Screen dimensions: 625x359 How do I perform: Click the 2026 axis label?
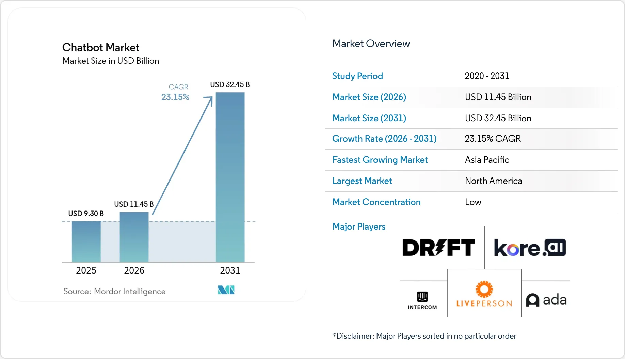point(134,270)
